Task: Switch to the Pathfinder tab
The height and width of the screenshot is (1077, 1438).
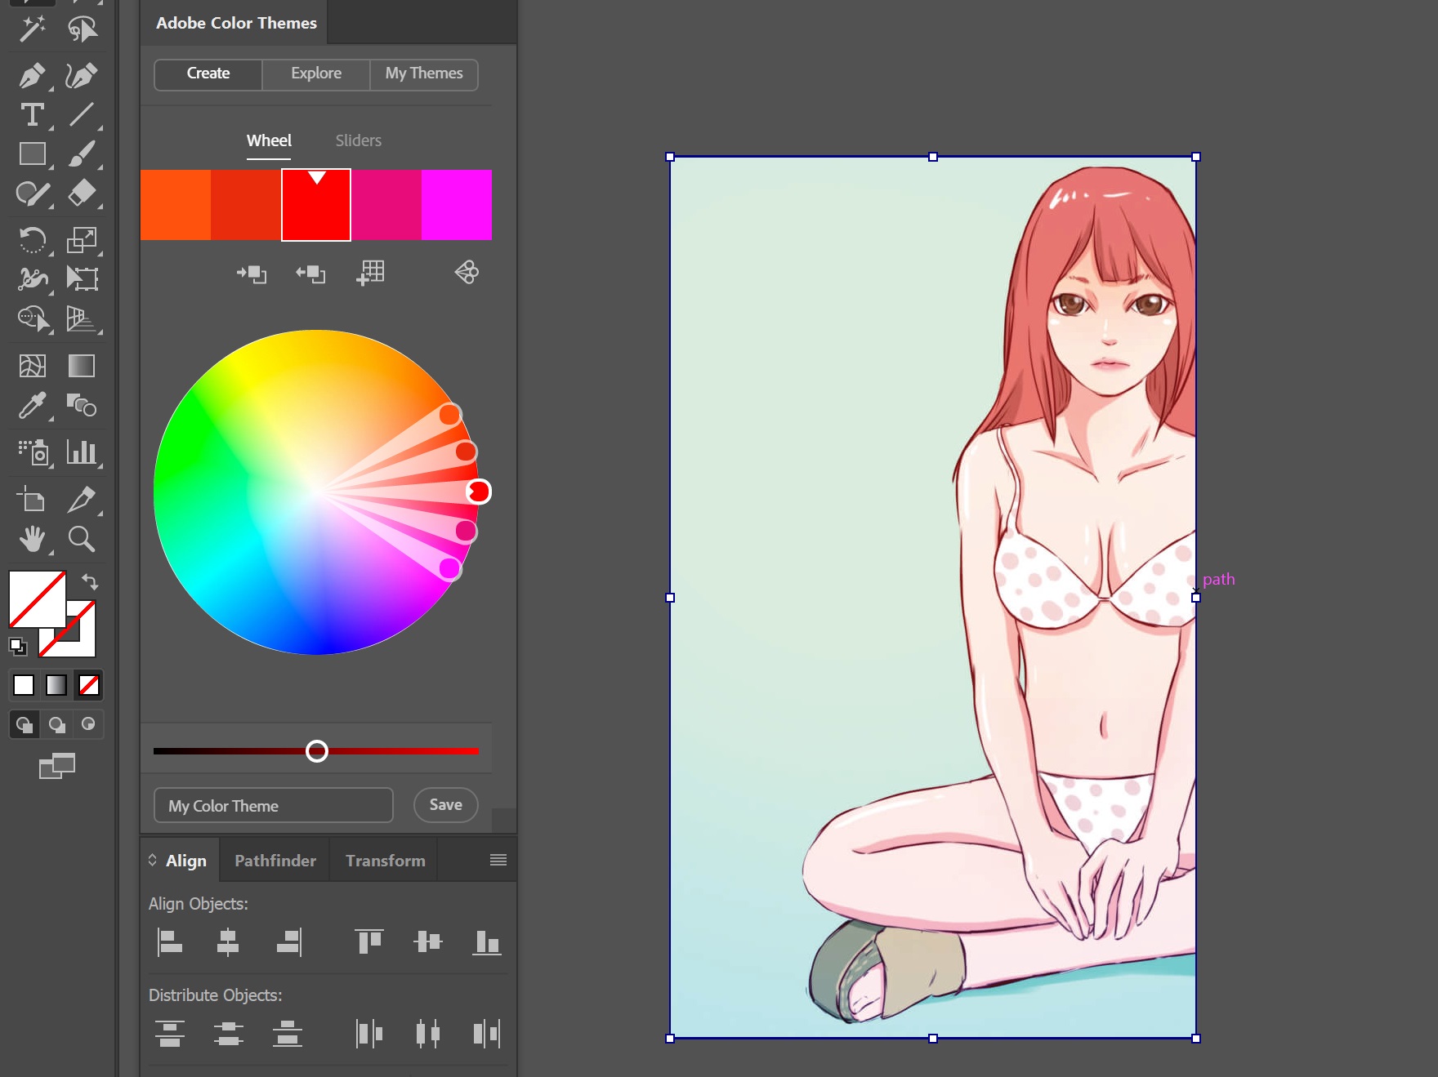Action: click(275, 861)
